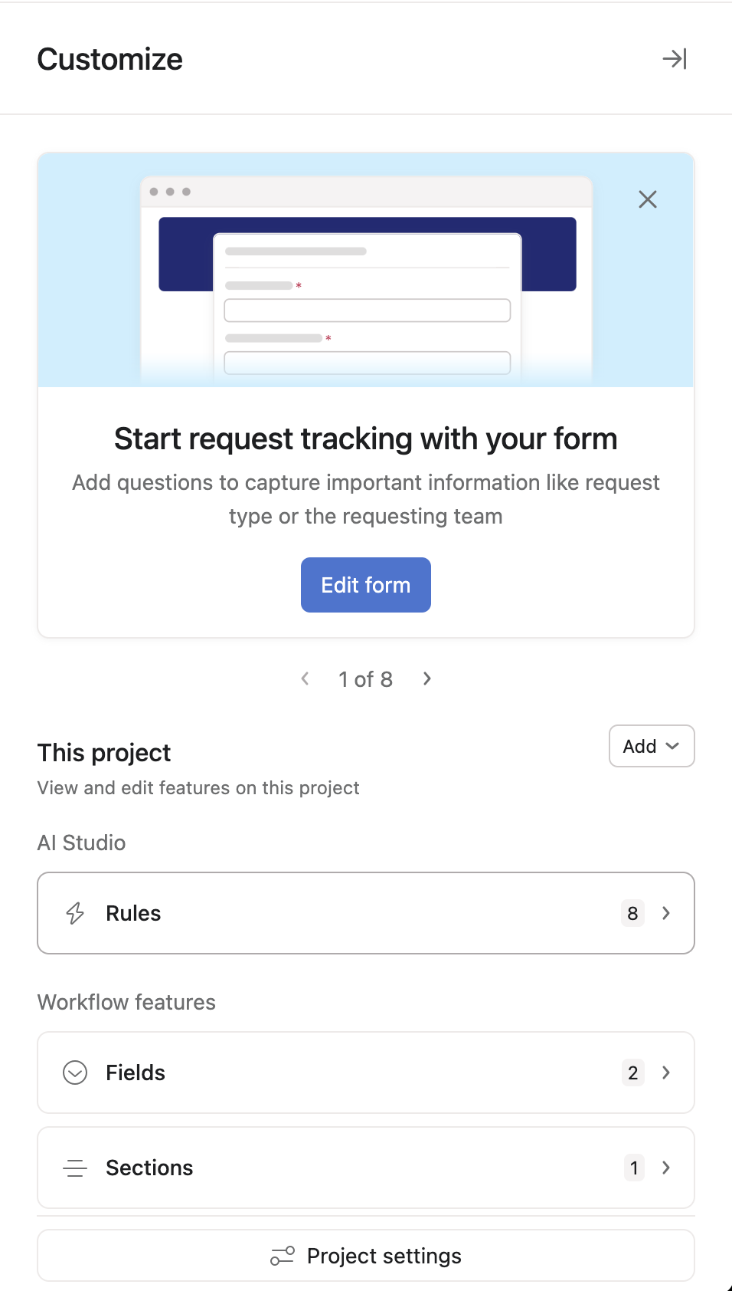Expand the Fields chevron
Viewport: 732px width, 1291px height.
click(666, 1073)
